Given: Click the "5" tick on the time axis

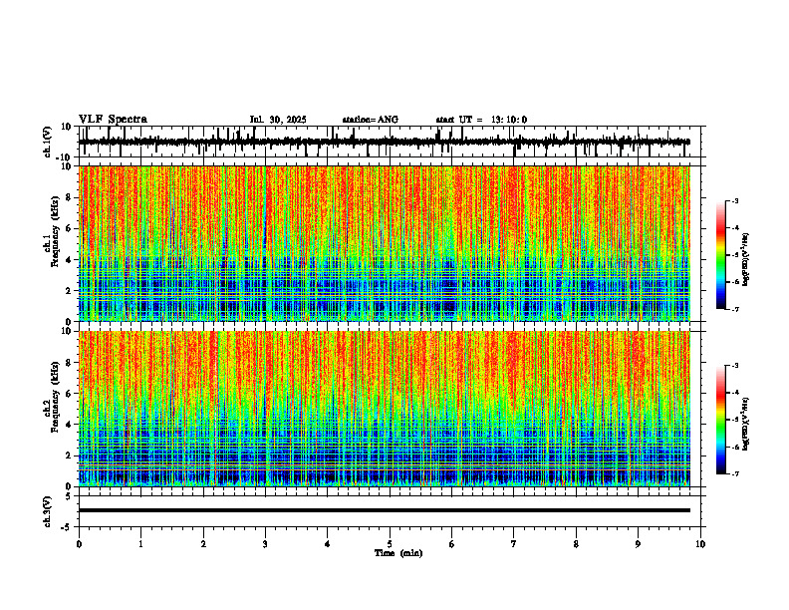Looking at the screenshot, I should [x=390, y=544].
